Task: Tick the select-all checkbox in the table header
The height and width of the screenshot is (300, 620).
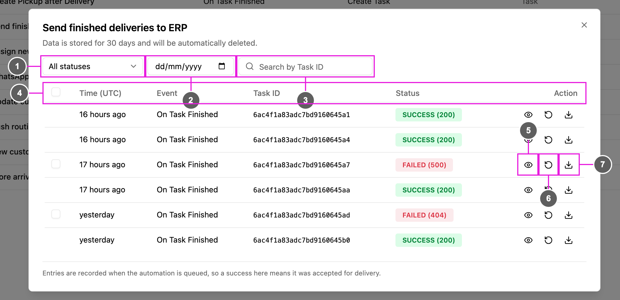Action: 56,92
